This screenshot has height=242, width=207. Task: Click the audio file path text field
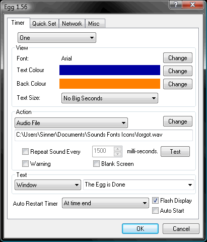pos(104,135)
